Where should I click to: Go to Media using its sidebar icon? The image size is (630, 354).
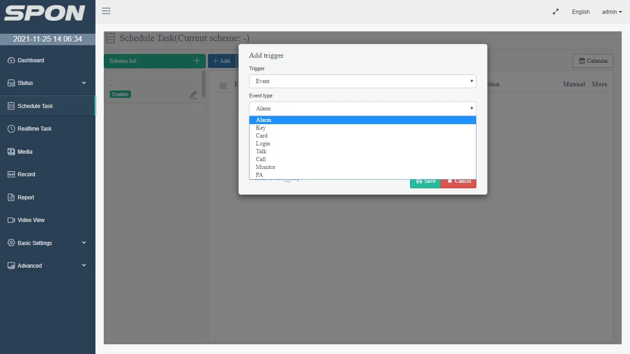click(x=12, y=152)
